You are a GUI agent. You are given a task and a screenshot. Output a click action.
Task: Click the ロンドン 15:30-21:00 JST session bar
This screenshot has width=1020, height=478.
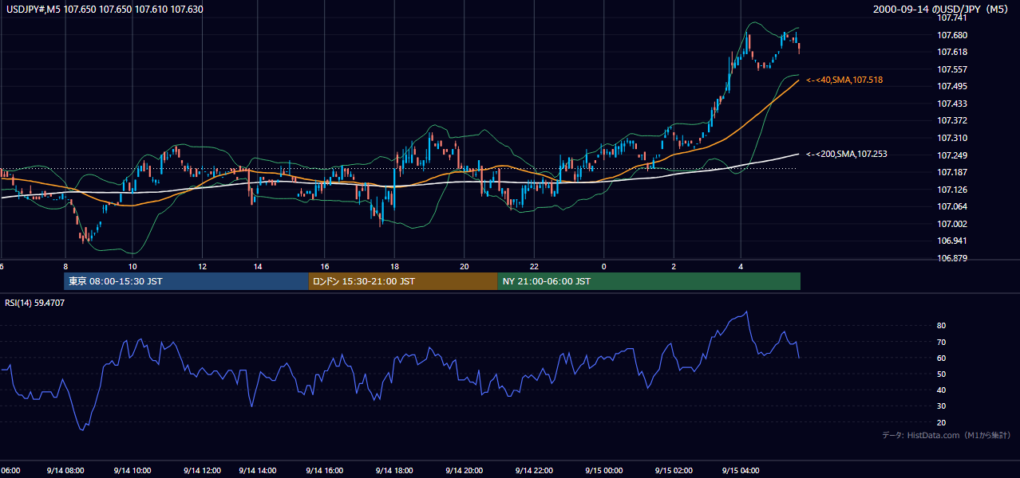point(403,281)
